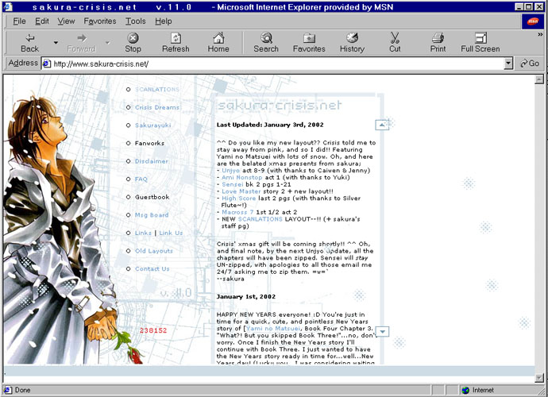Stop the page loading
Image resolution: width=548 pixels, height=397 pixels.
133,42
